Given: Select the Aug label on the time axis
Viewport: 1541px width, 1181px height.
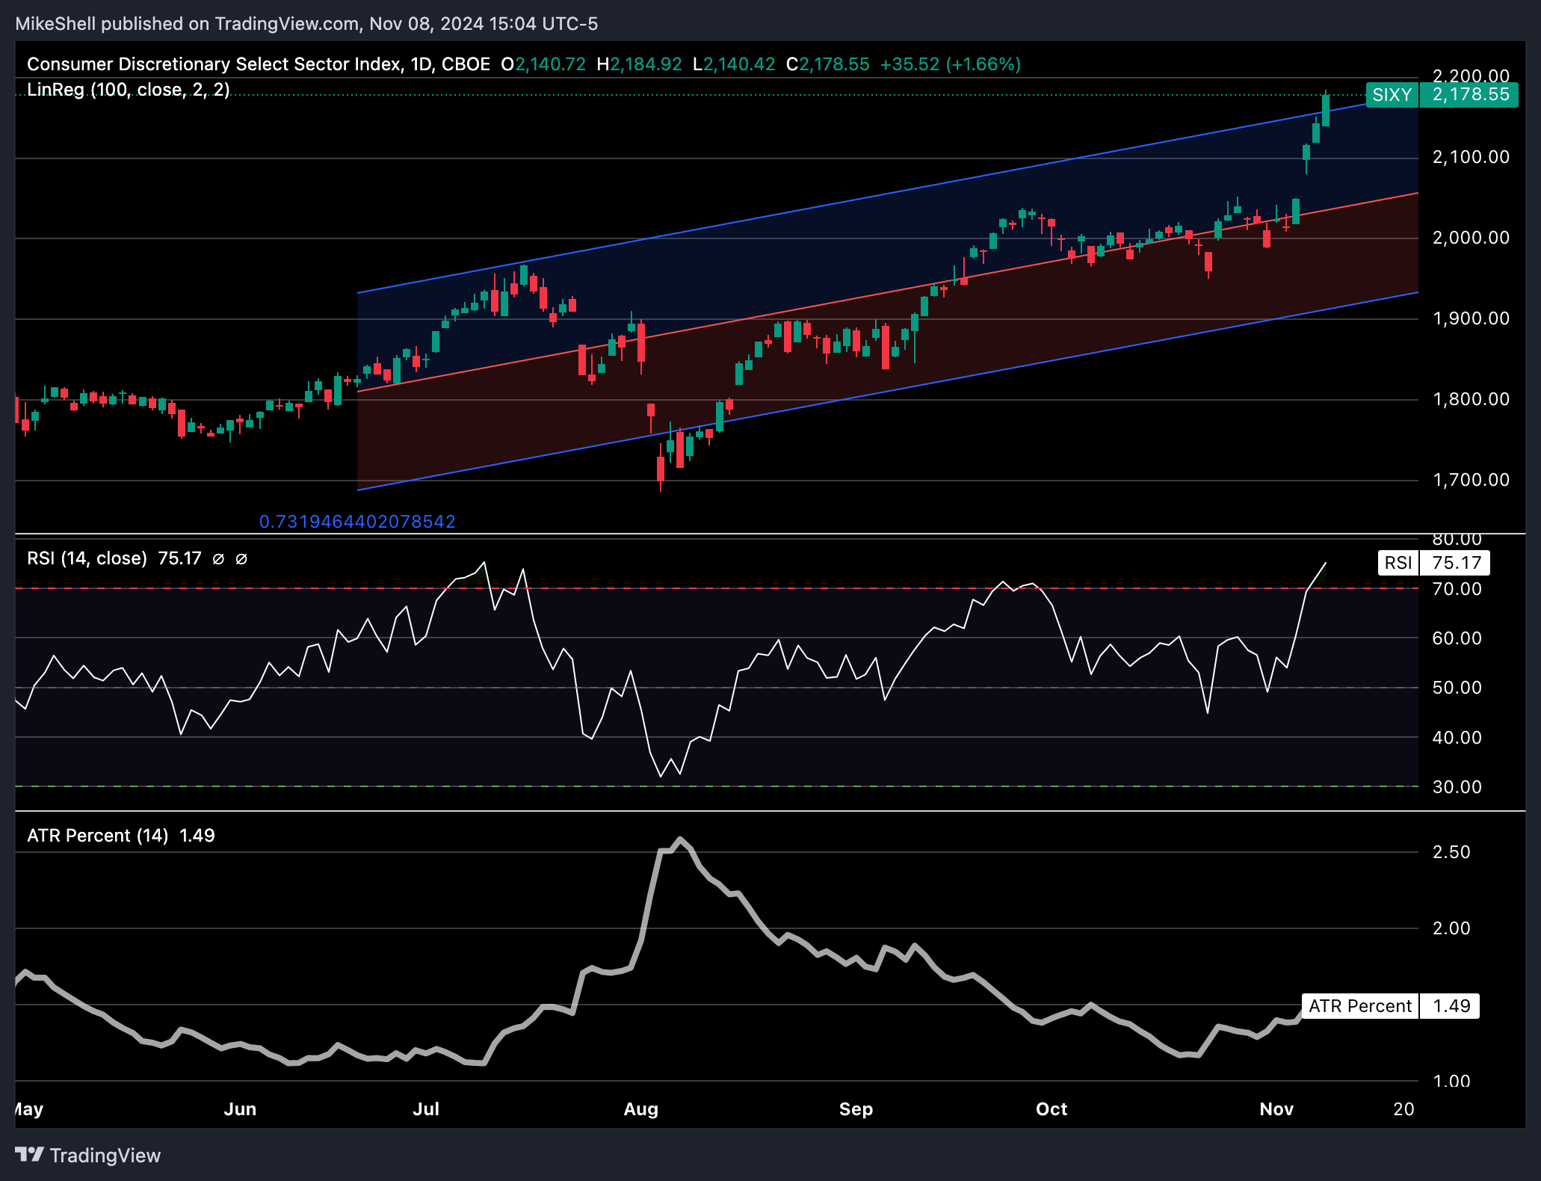Looking at the screenshot, I should (641, 1109).
